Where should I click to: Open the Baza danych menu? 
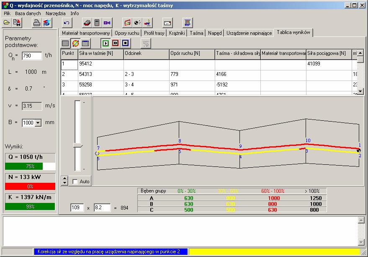pyautogui.click(x=28, y=13)
